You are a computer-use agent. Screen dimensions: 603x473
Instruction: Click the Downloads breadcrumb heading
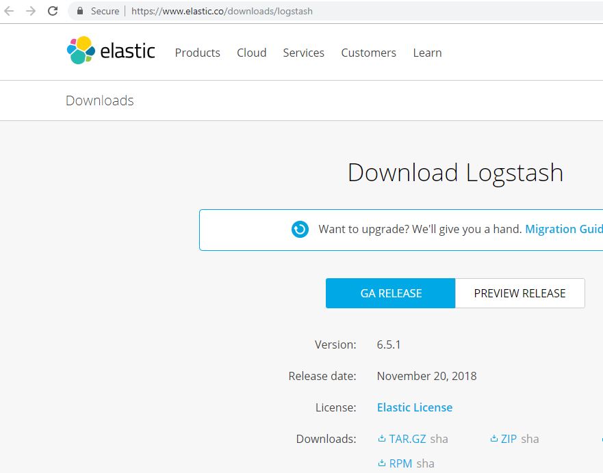point(100,100)
